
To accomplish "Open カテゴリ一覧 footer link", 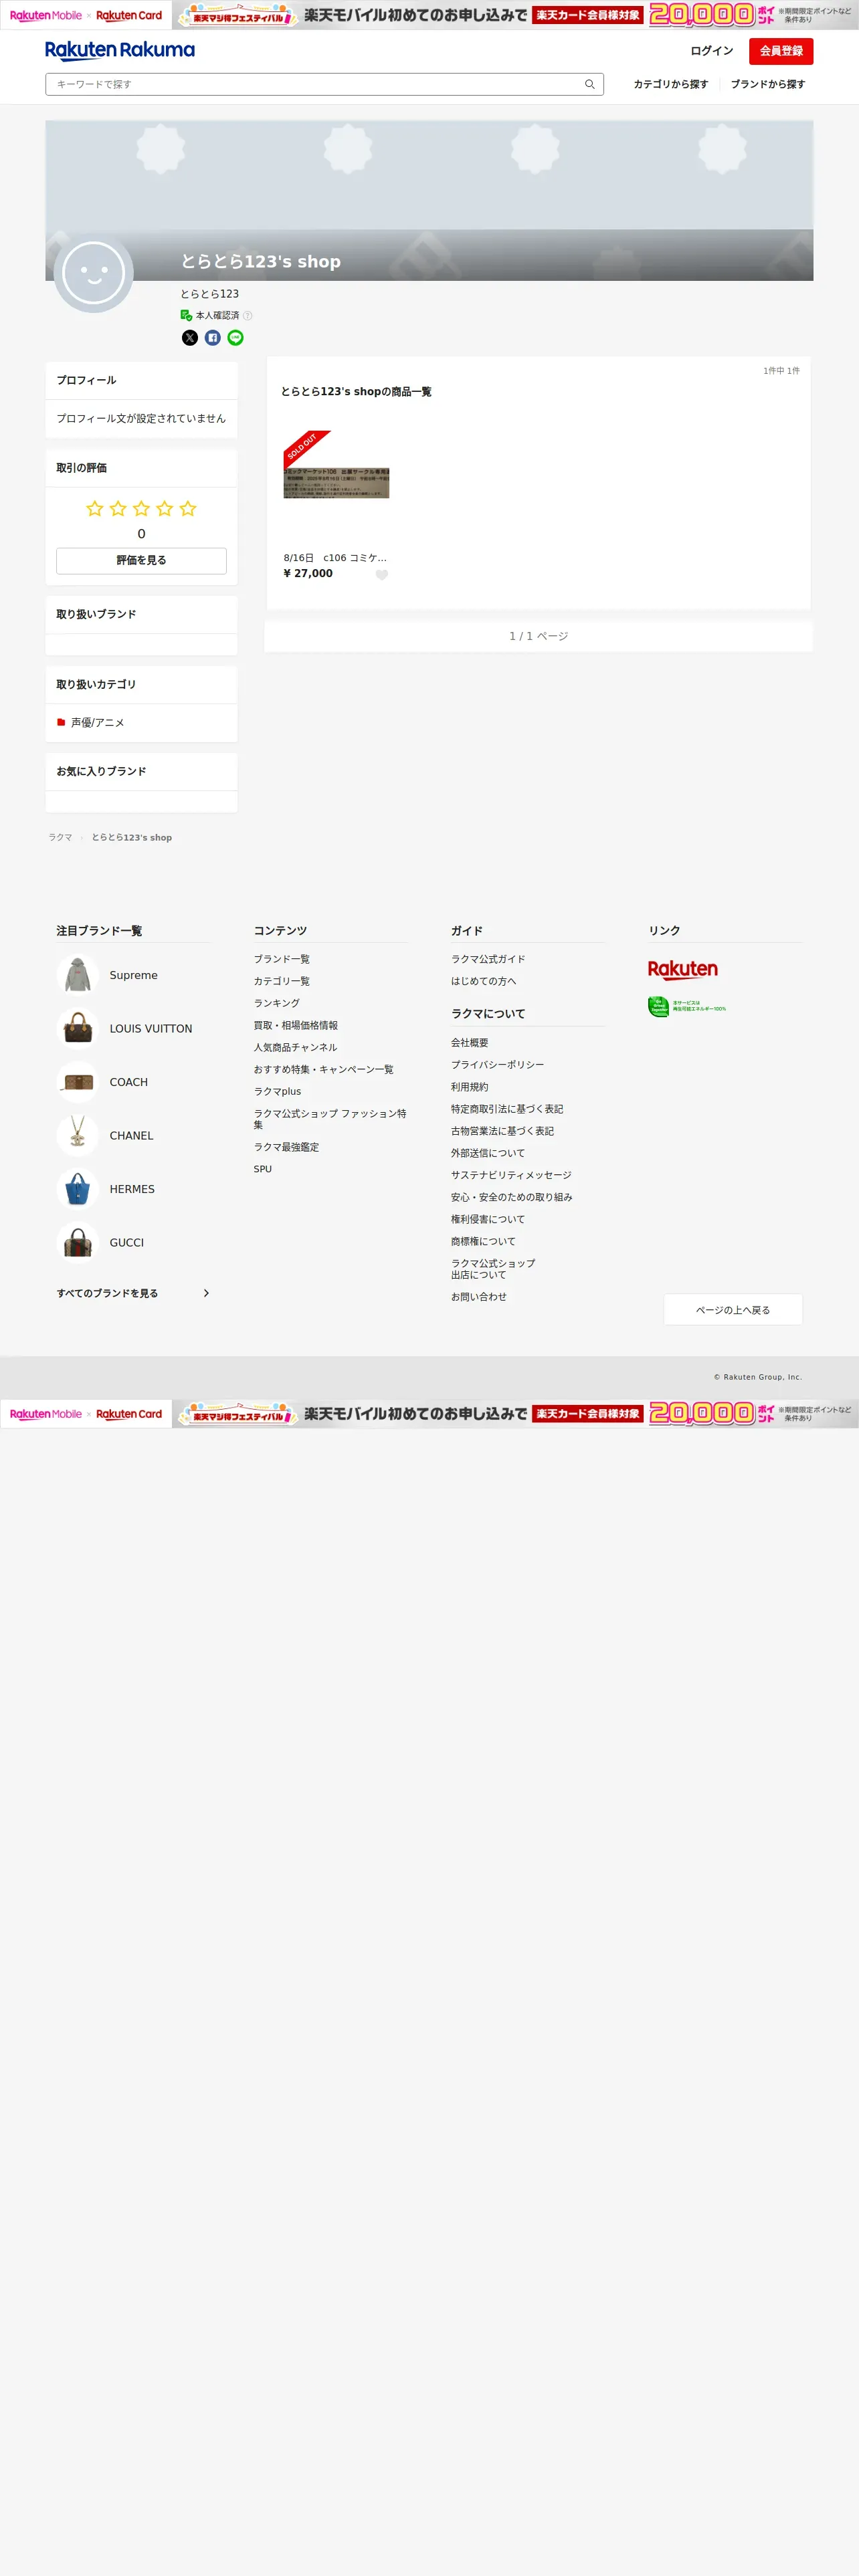I will pyautogui.click(x=282, y=981).
